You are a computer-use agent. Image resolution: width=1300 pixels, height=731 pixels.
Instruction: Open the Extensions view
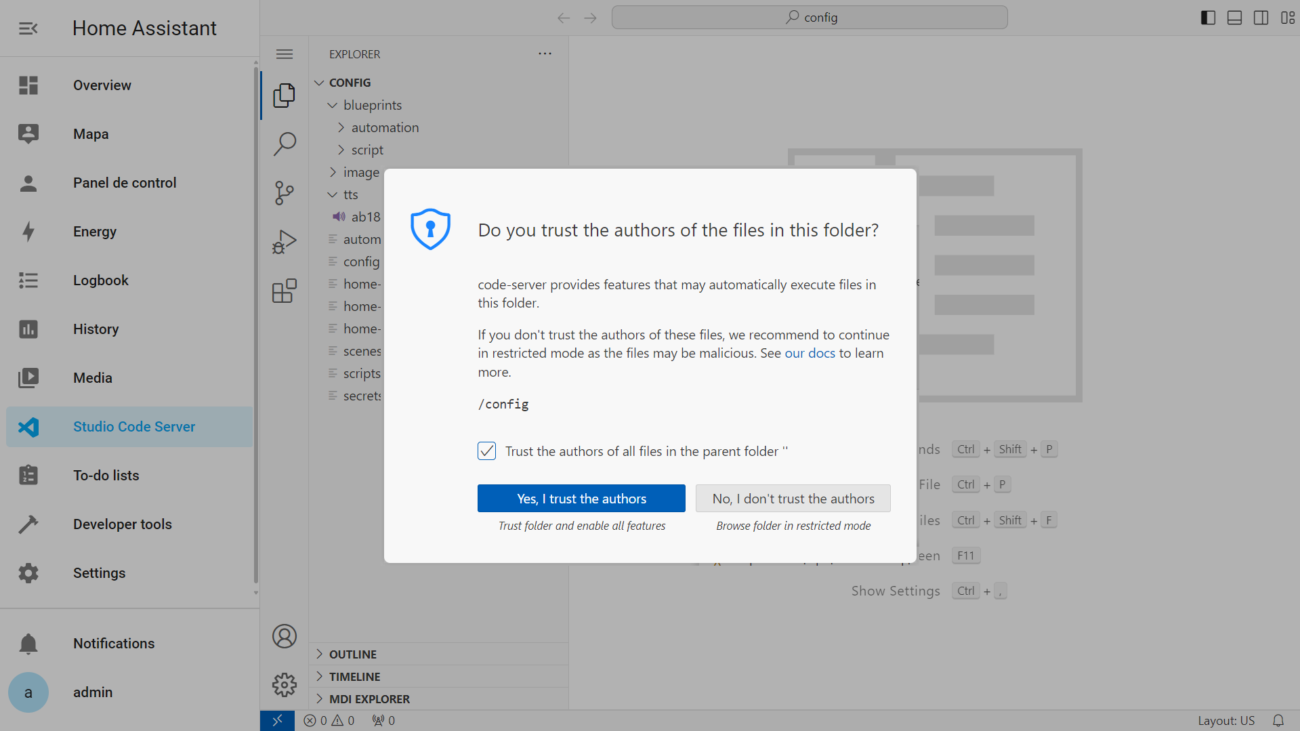click(x=285, y=291)
